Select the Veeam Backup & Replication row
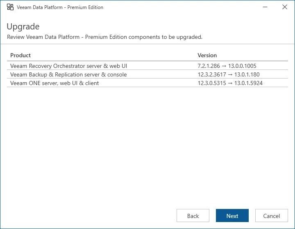The image size is (295, 229). 68,74
